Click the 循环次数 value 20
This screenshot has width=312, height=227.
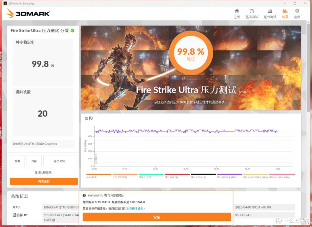pos(42,113)
